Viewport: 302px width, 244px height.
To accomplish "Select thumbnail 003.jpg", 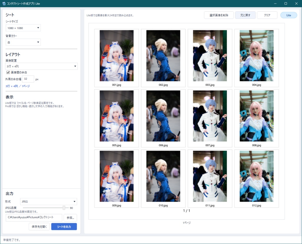I will point(210,58).
